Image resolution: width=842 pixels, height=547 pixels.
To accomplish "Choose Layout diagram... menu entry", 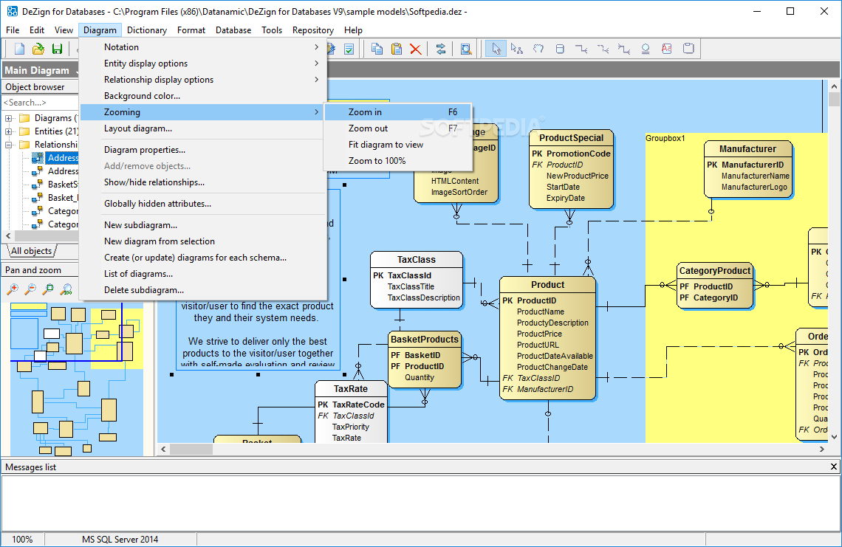I will pyautogui.click(x=203, y=128).
